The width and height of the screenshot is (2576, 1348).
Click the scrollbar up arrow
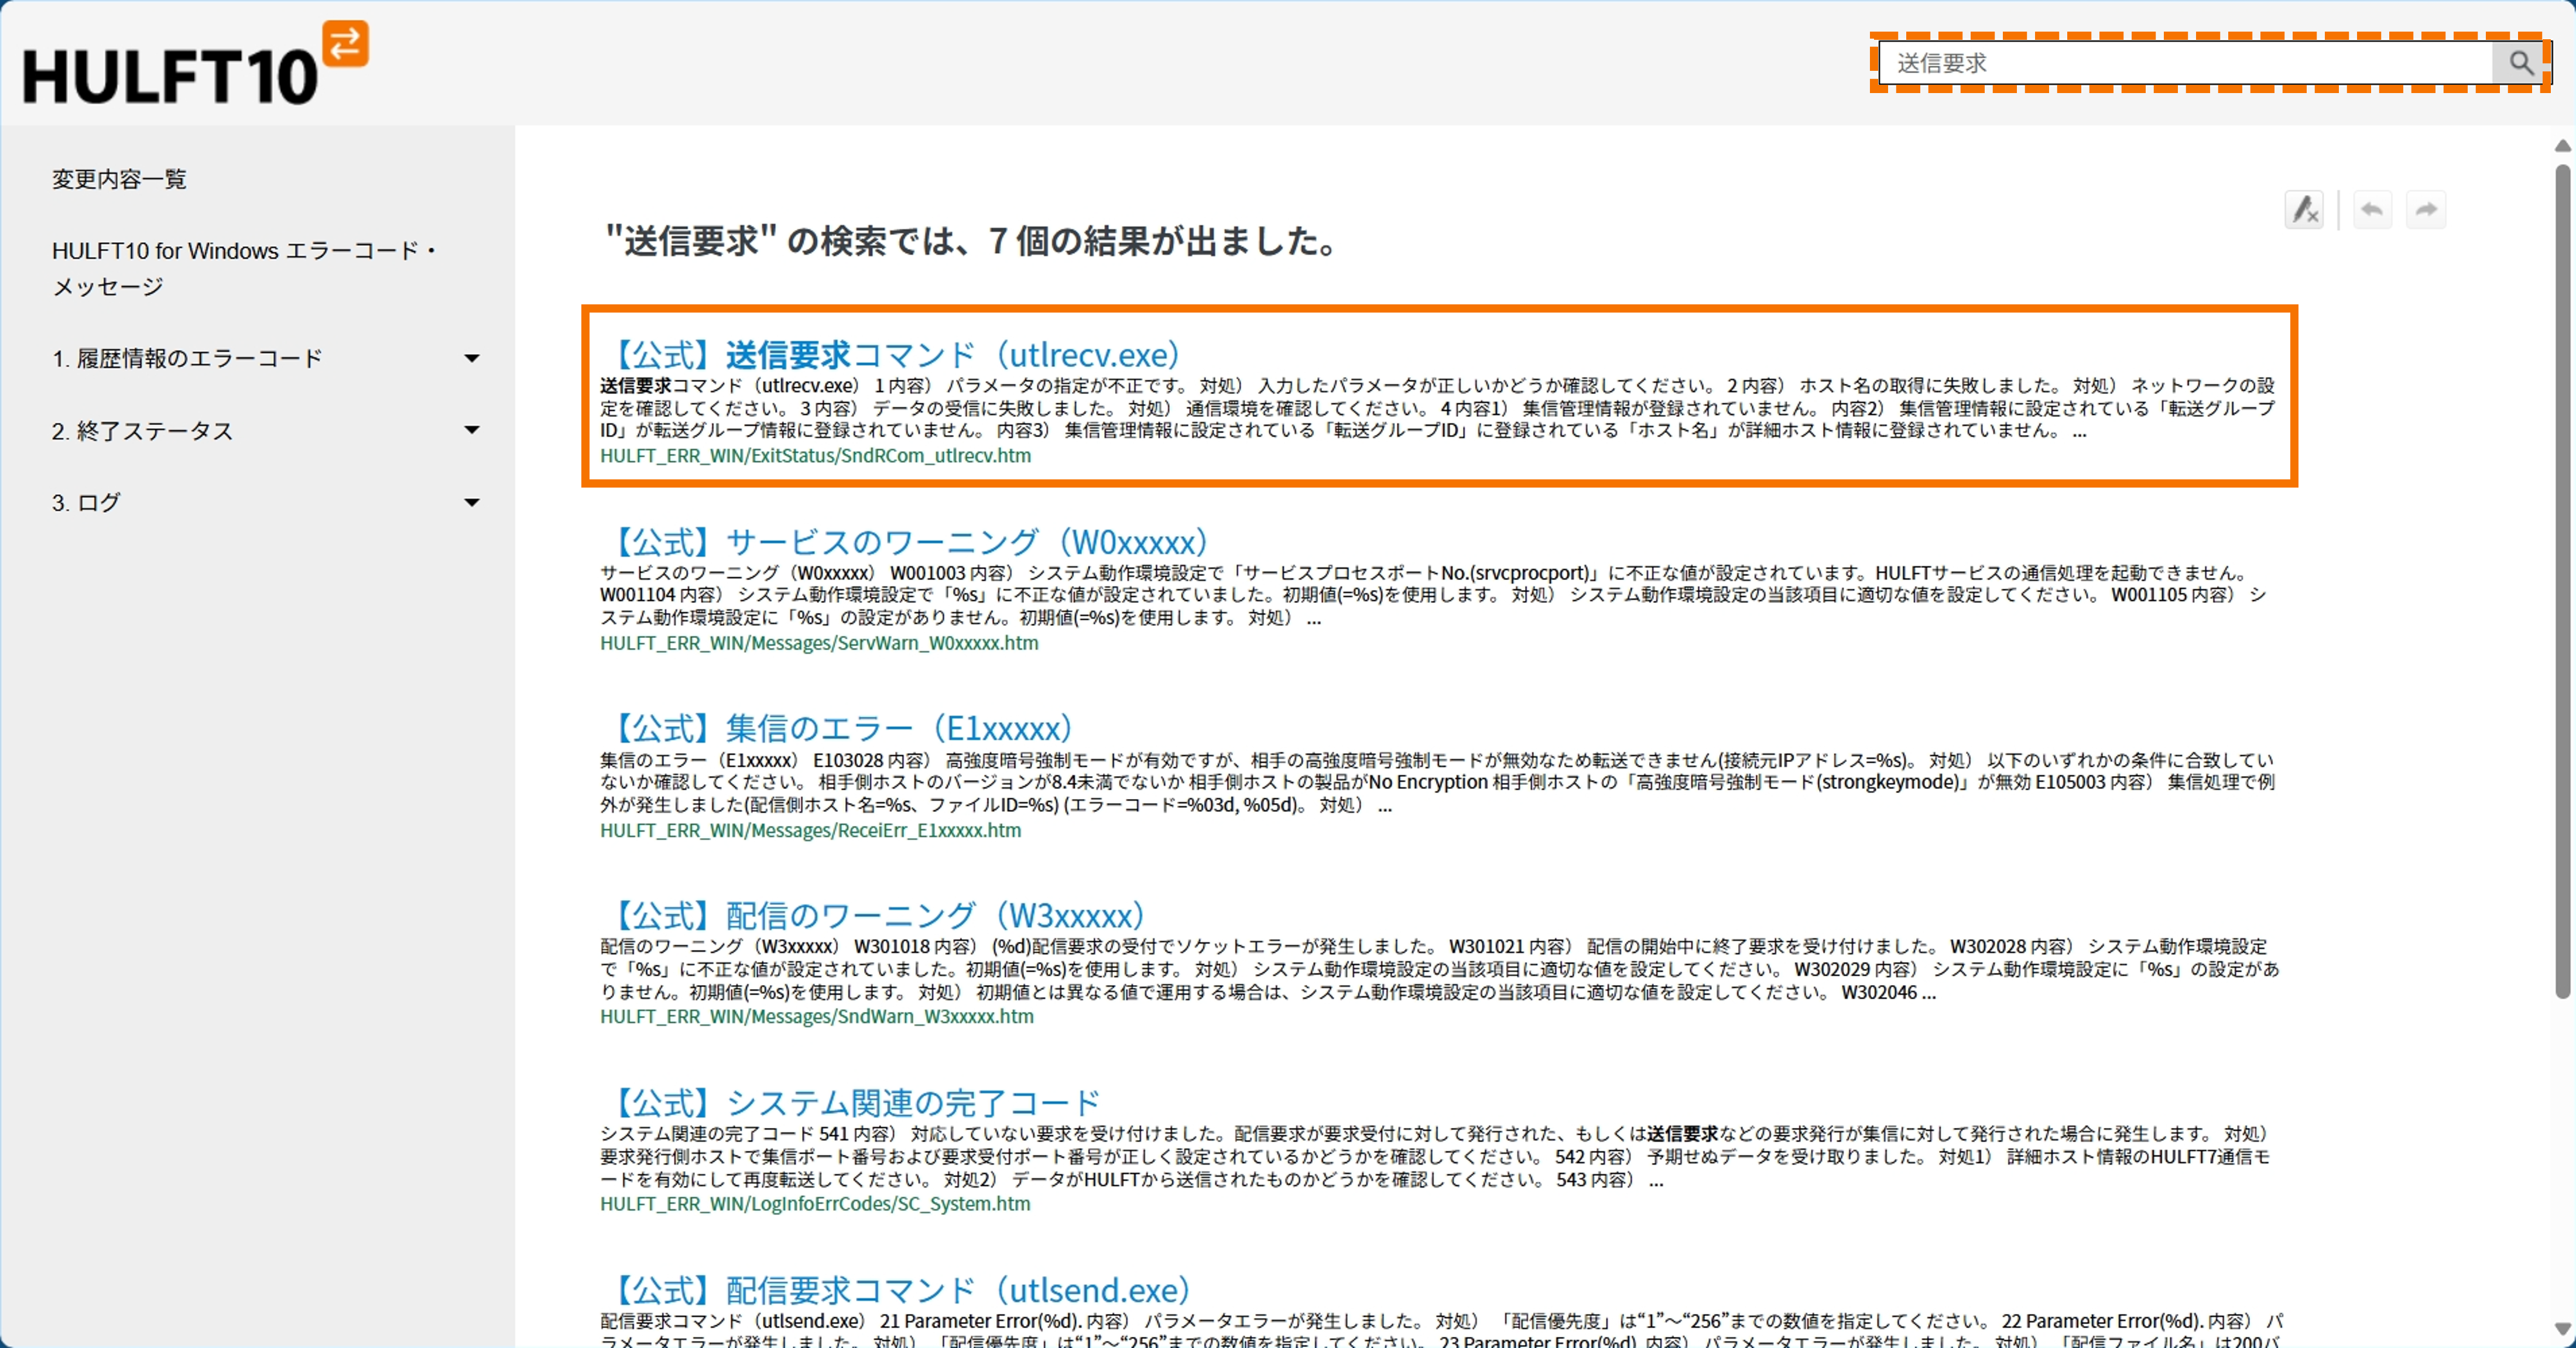coord(2562,146)
